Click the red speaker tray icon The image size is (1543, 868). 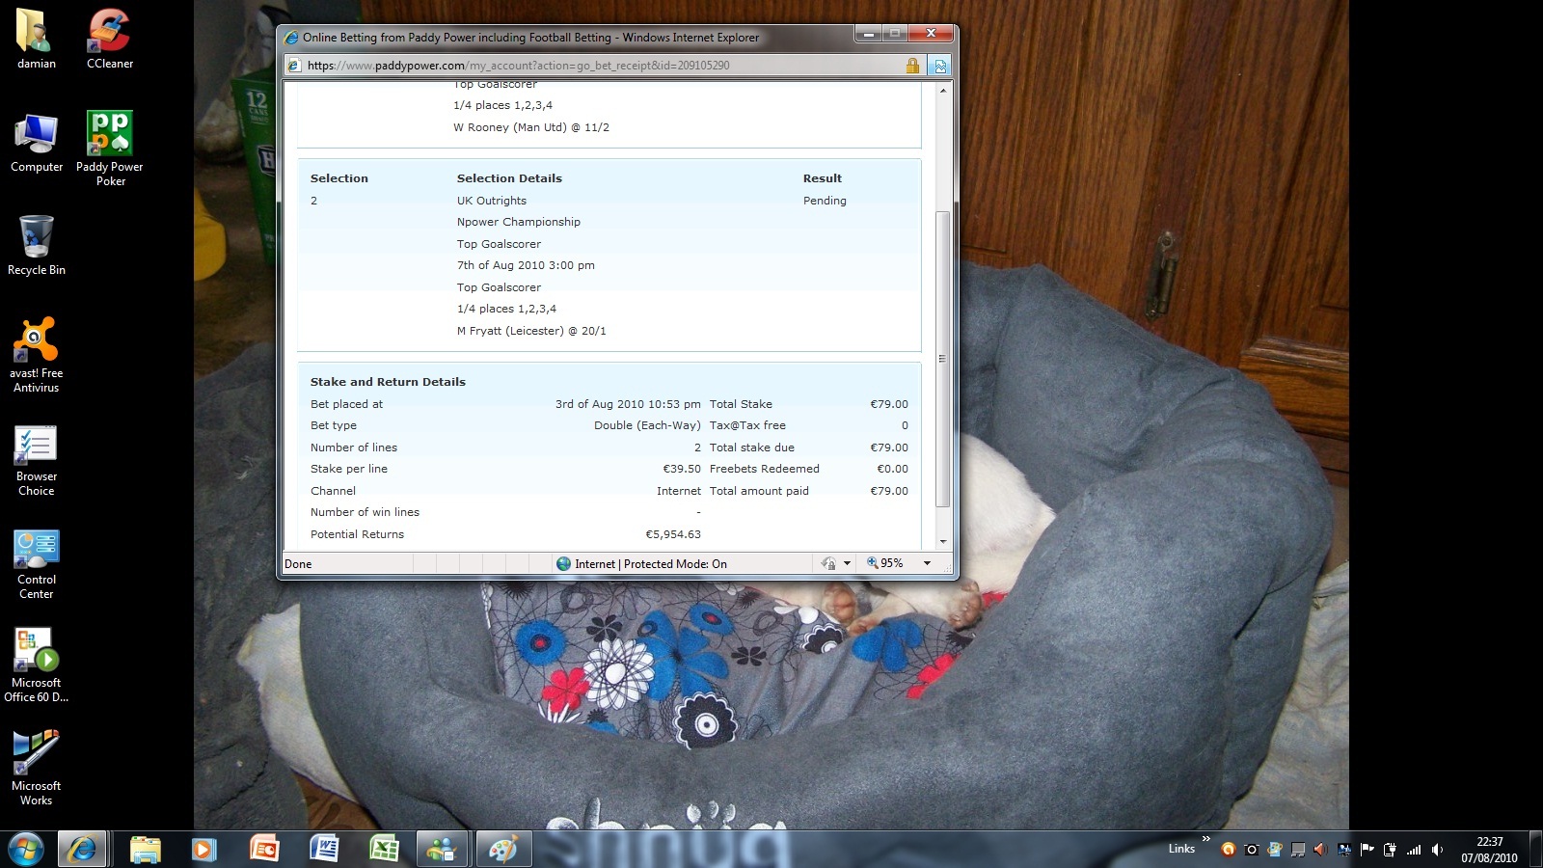(x=1320, y=850)
